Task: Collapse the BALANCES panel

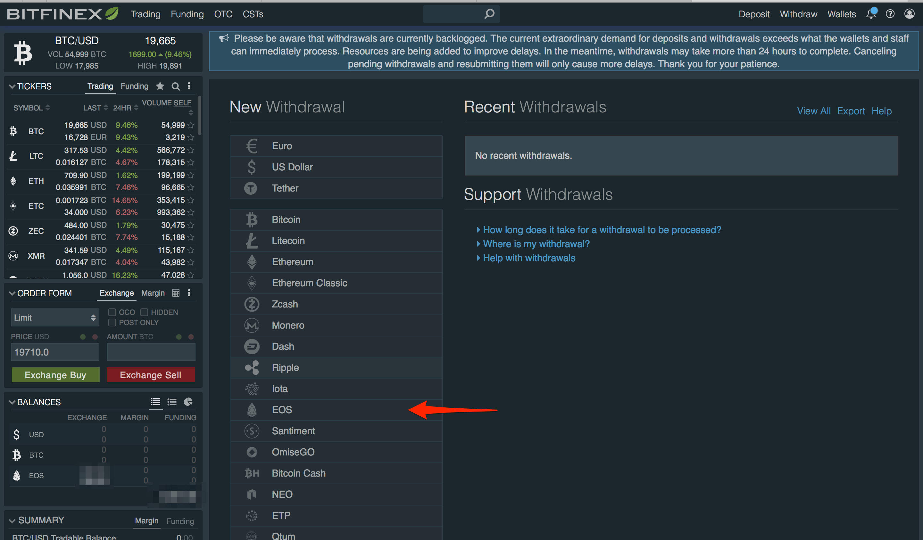Action: [x=12, y=402]
